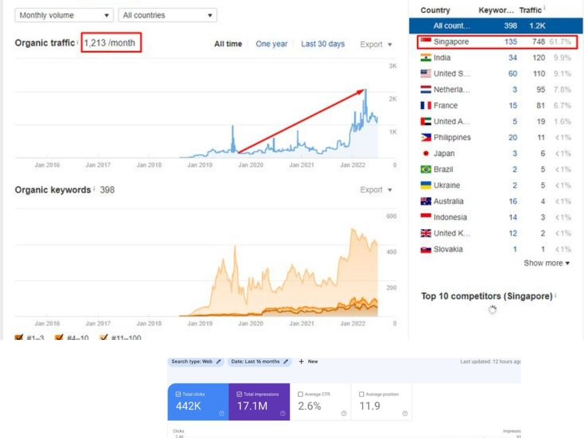Open help icon on Average CTR card
The image size is (584, 438).
pos(344,413)
